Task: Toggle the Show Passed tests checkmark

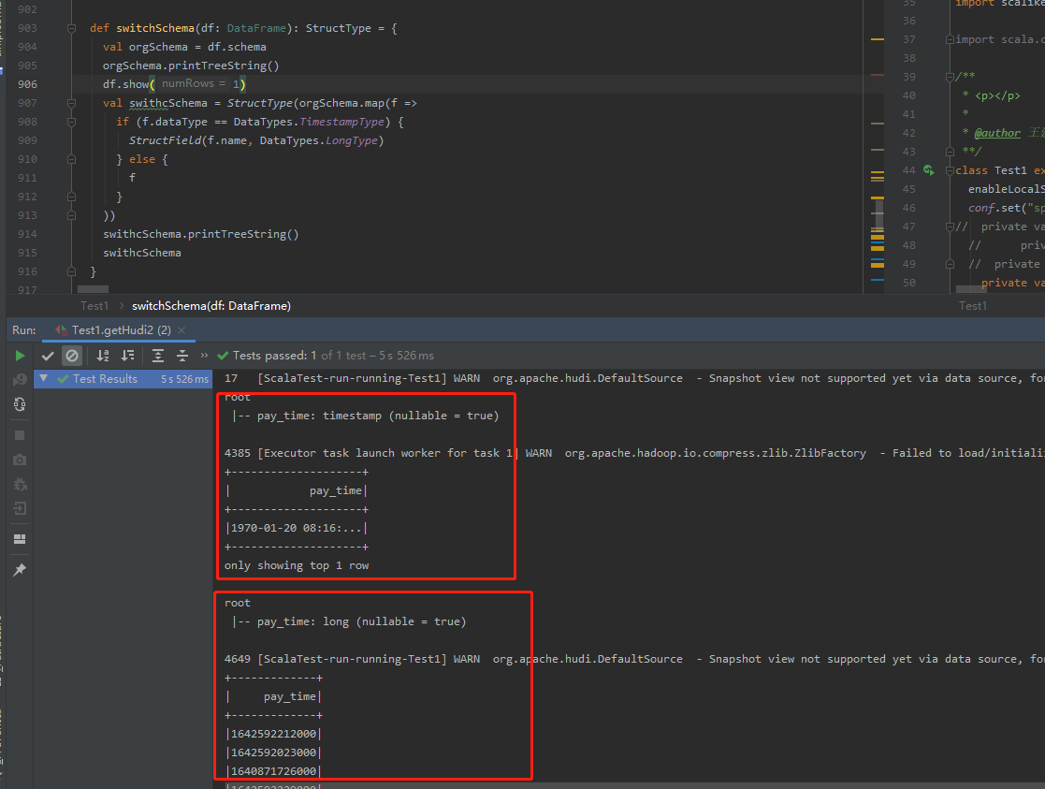Action: (x=48, y=356)
